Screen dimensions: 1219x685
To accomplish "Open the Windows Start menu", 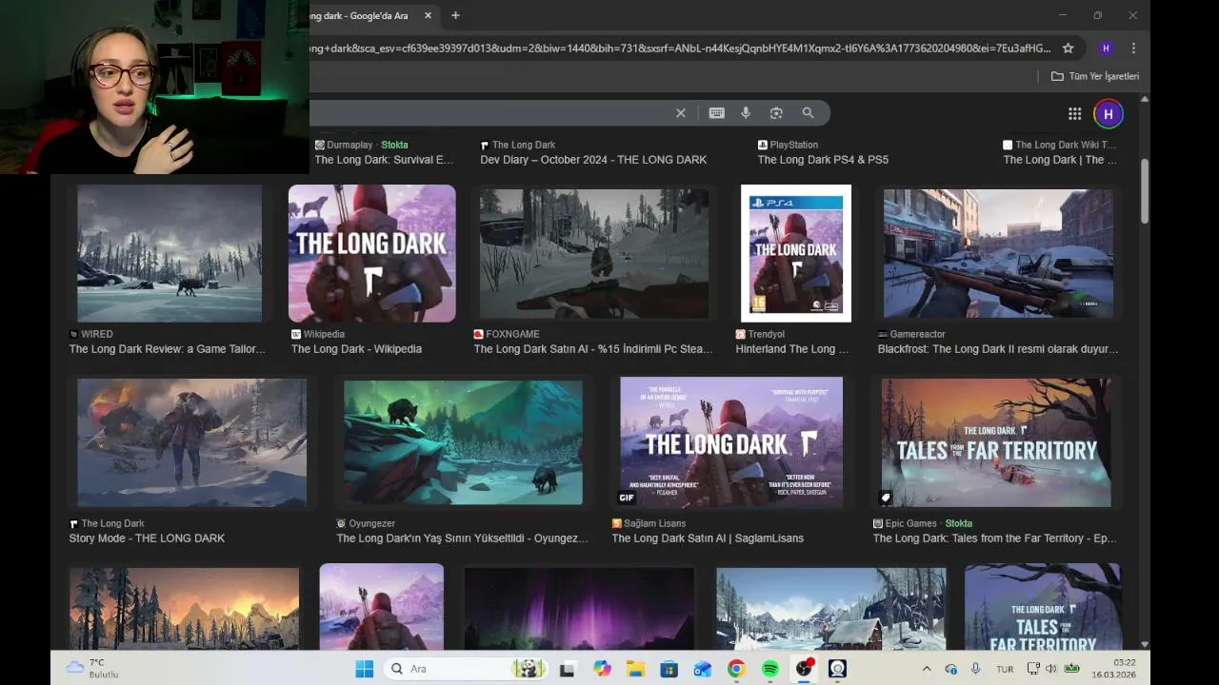I will pos(364,669).
